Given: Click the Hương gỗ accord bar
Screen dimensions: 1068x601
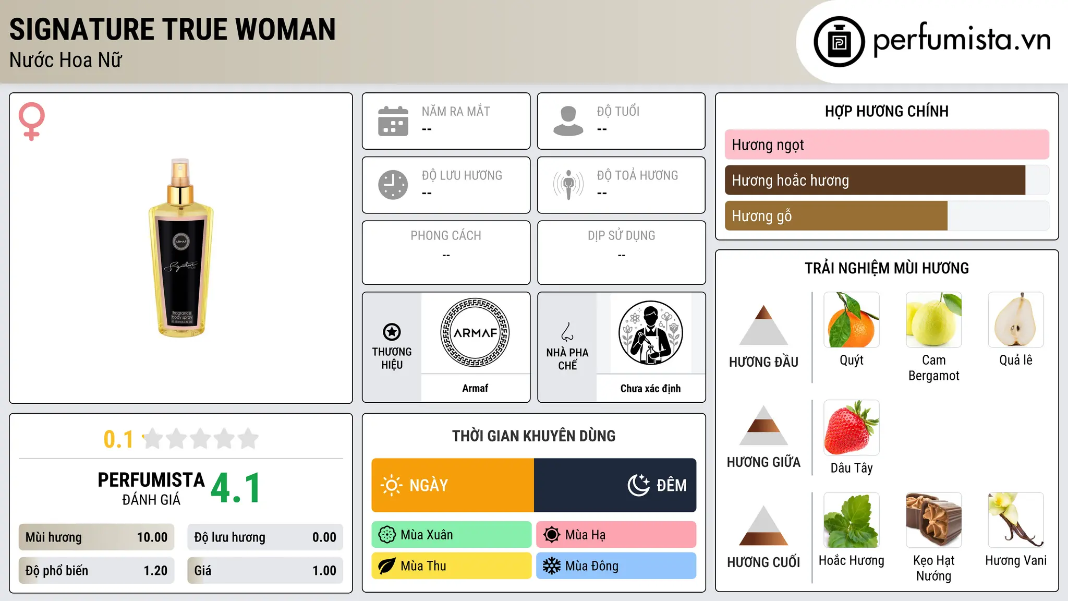Looking at the screenshot, I should click(x=887, y=215).
